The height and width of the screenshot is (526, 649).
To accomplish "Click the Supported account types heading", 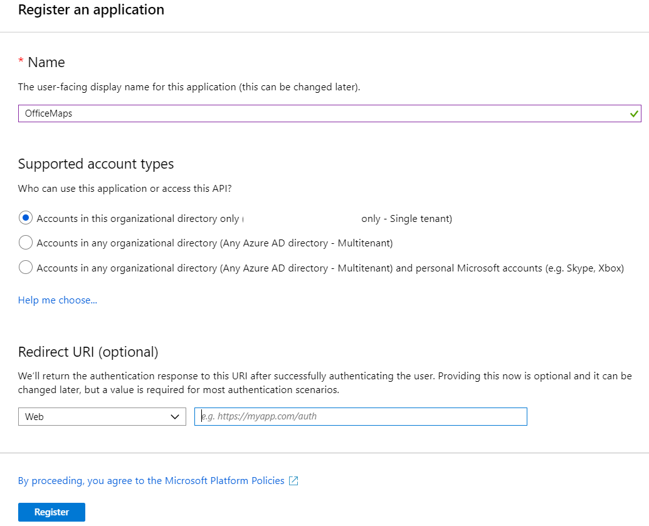I will pyautogui.click(x=96, y=164).
